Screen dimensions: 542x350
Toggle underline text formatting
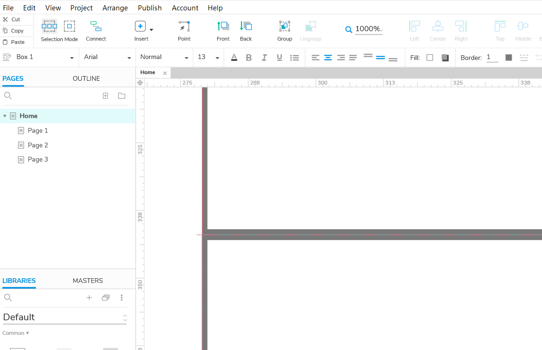pyautogui.click(x=279, y=58)
